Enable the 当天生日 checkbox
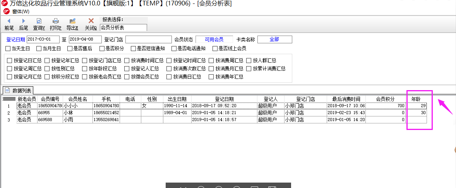456x188 pixels. [x=8, y=48]
